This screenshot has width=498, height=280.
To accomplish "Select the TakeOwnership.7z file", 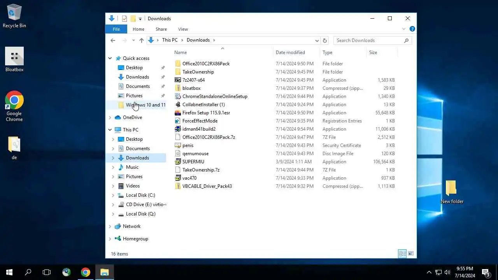I will click(x=201, y=170).
